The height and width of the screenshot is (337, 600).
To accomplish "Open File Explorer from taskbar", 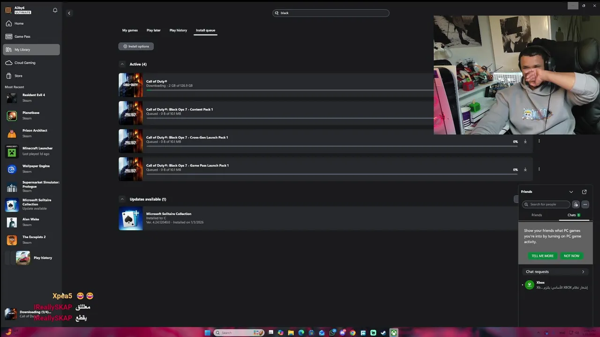I will [291, 333].
